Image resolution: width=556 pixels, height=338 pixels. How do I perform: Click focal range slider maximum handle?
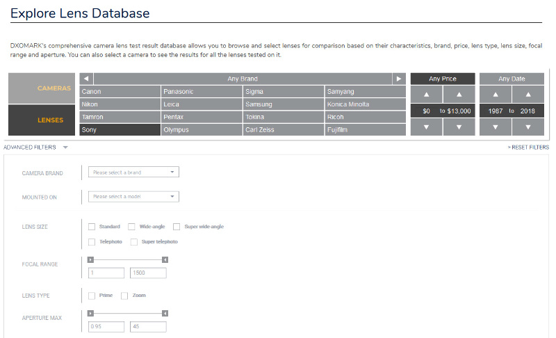(x=165, y=260)
